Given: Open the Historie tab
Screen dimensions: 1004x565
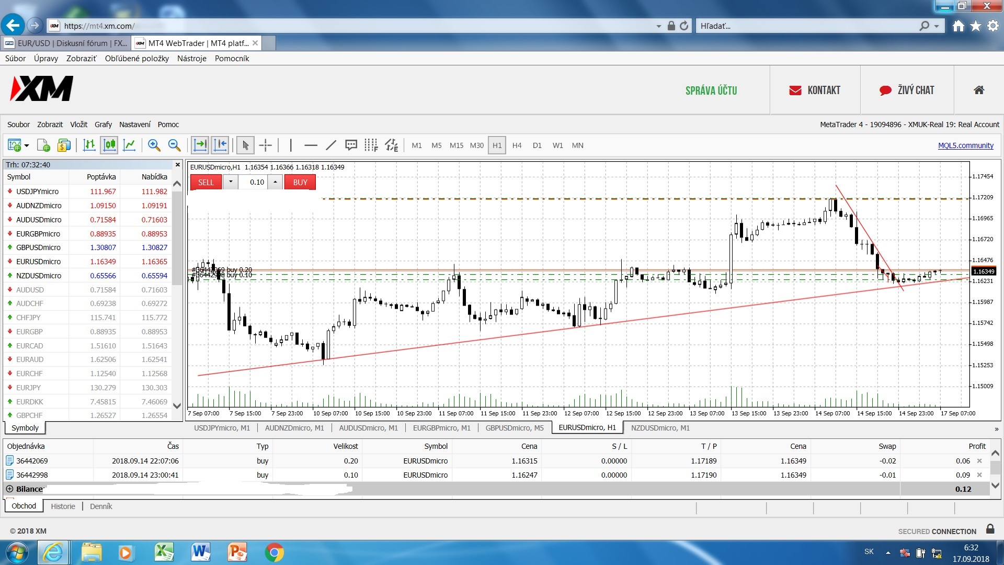Looking at the screenshot, I should pyautogui.click(x=63, y=506).
